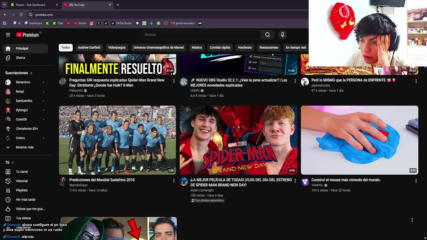Open Tus videos in sidebar

click(25, 218)
